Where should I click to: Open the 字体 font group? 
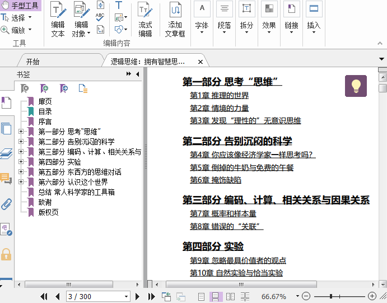click(202, 18)
